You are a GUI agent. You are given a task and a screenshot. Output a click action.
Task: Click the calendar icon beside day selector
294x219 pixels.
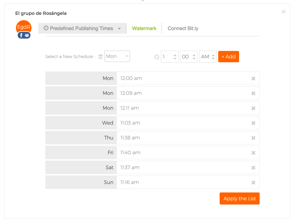pyautogui.click(x=101, y=57)
